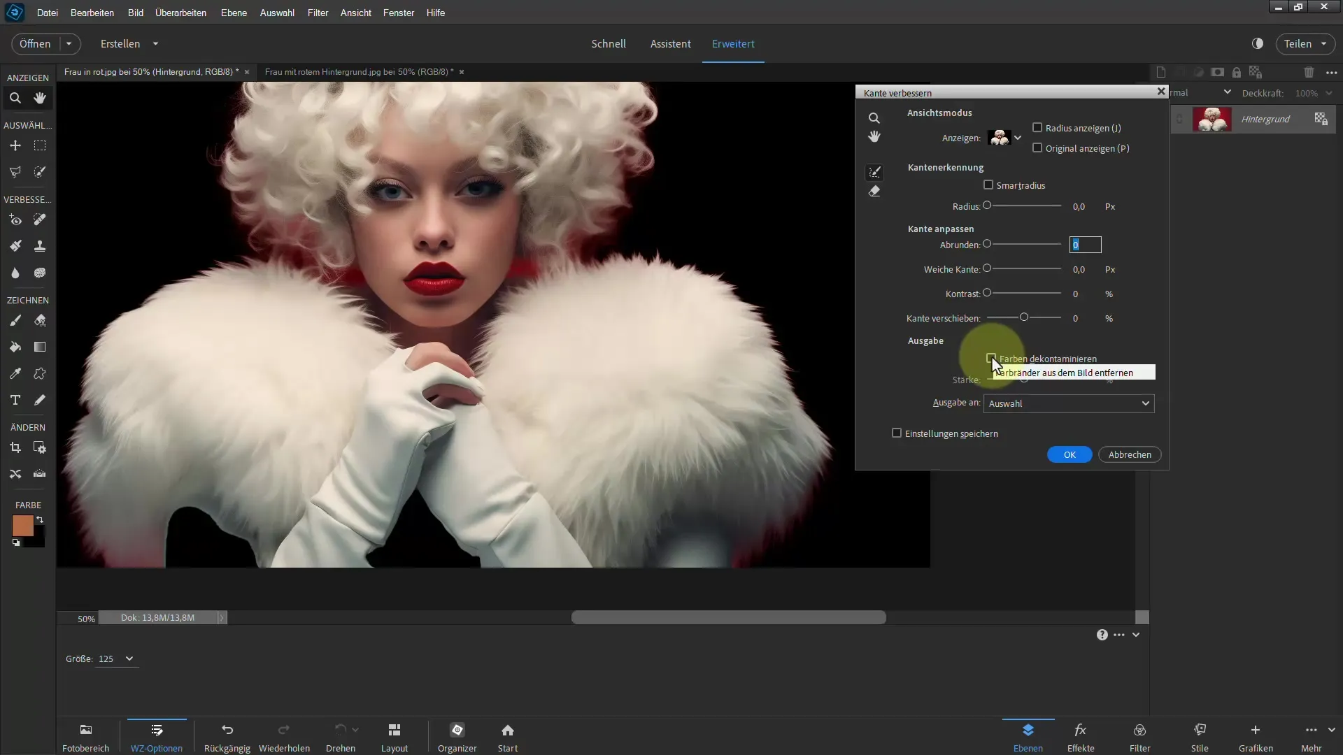Click the Öffnen button
The width and height of the screenshot is (1343, 755).
[35, 43]
